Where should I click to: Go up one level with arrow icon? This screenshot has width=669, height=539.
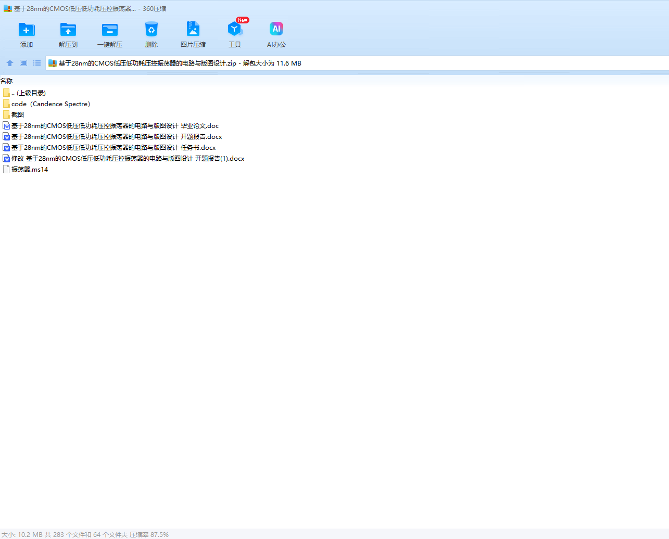tap(10, 63)
